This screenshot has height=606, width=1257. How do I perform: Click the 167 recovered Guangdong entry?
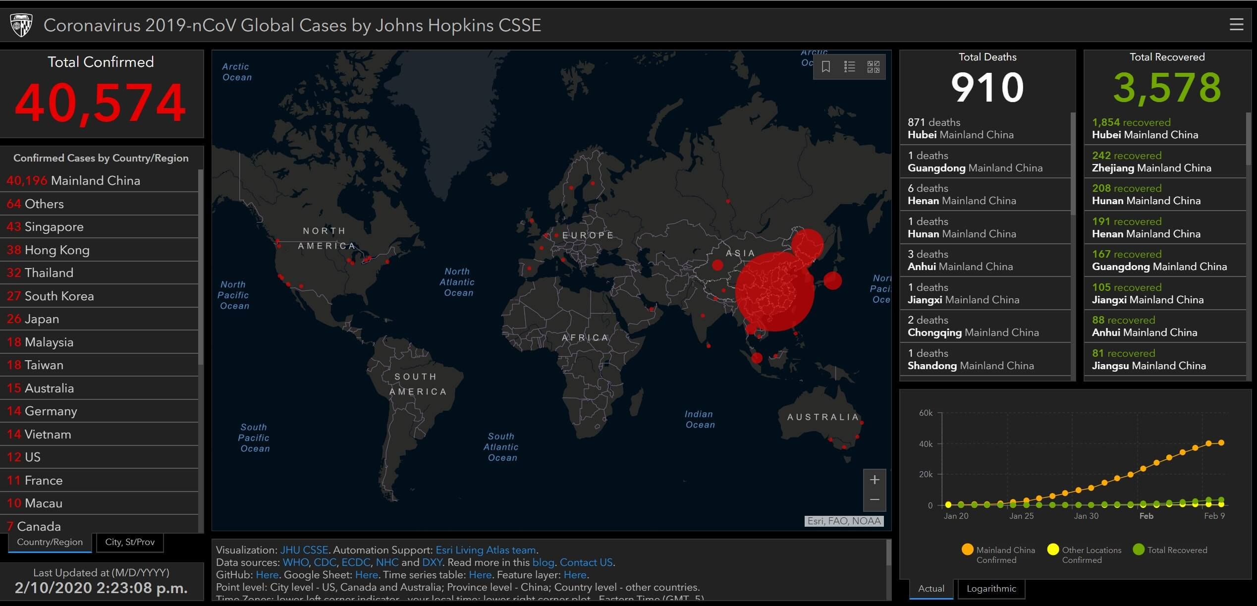point(1165,260)
